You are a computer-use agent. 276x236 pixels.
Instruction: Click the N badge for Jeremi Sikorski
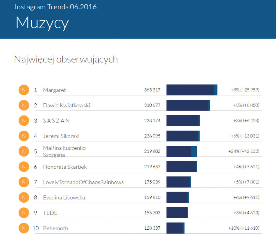pyautogui.click(x=24, y=136)
